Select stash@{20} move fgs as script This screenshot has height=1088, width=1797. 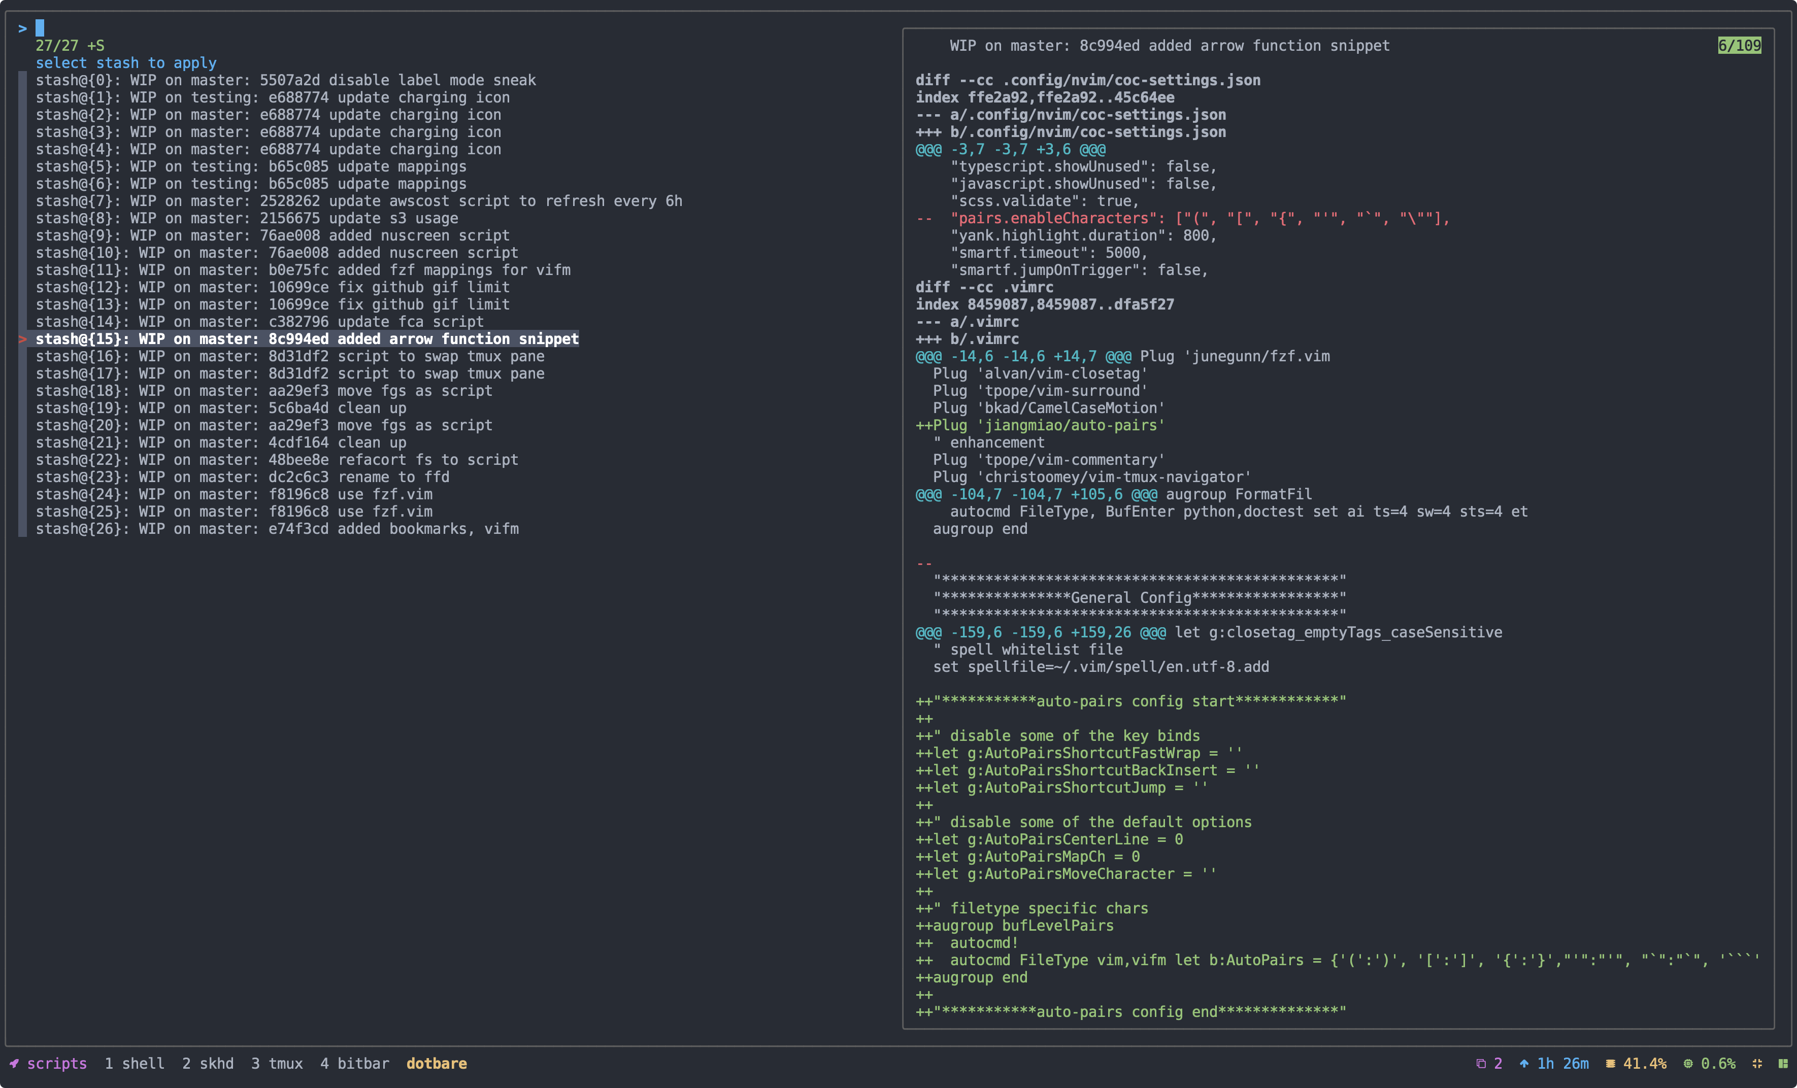(x=264, y=425)
